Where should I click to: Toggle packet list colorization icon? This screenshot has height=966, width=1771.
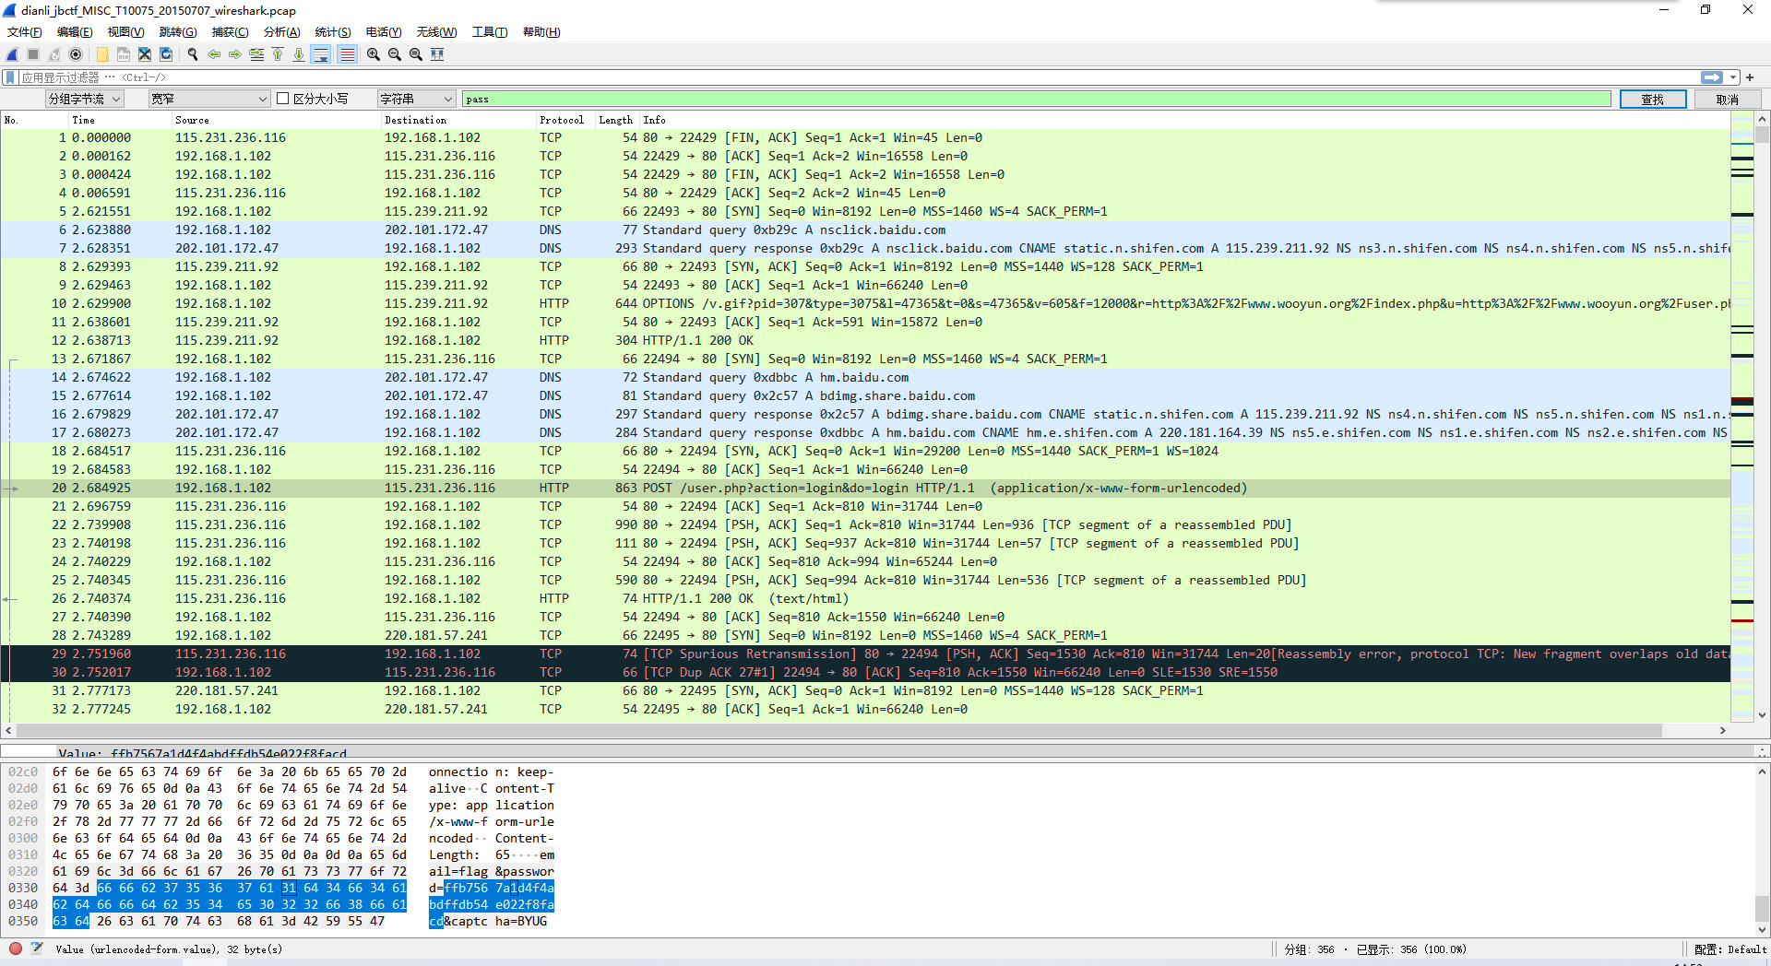click(x=347, y=54)
